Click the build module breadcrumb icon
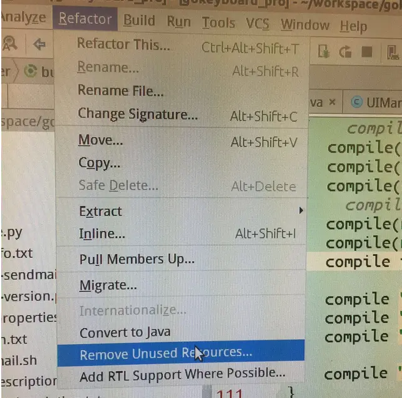 point(31,71)
